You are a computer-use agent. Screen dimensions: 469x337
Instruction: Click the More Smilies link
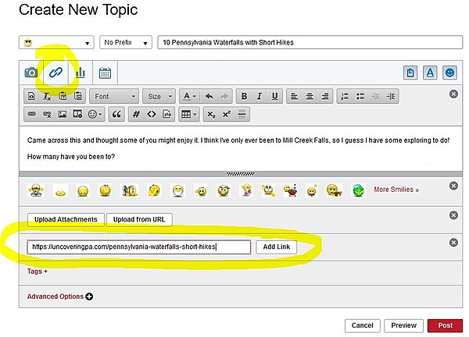pos(396,190)
